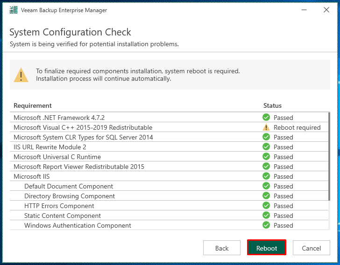Click the Requirement column header

tap(33, 105)
